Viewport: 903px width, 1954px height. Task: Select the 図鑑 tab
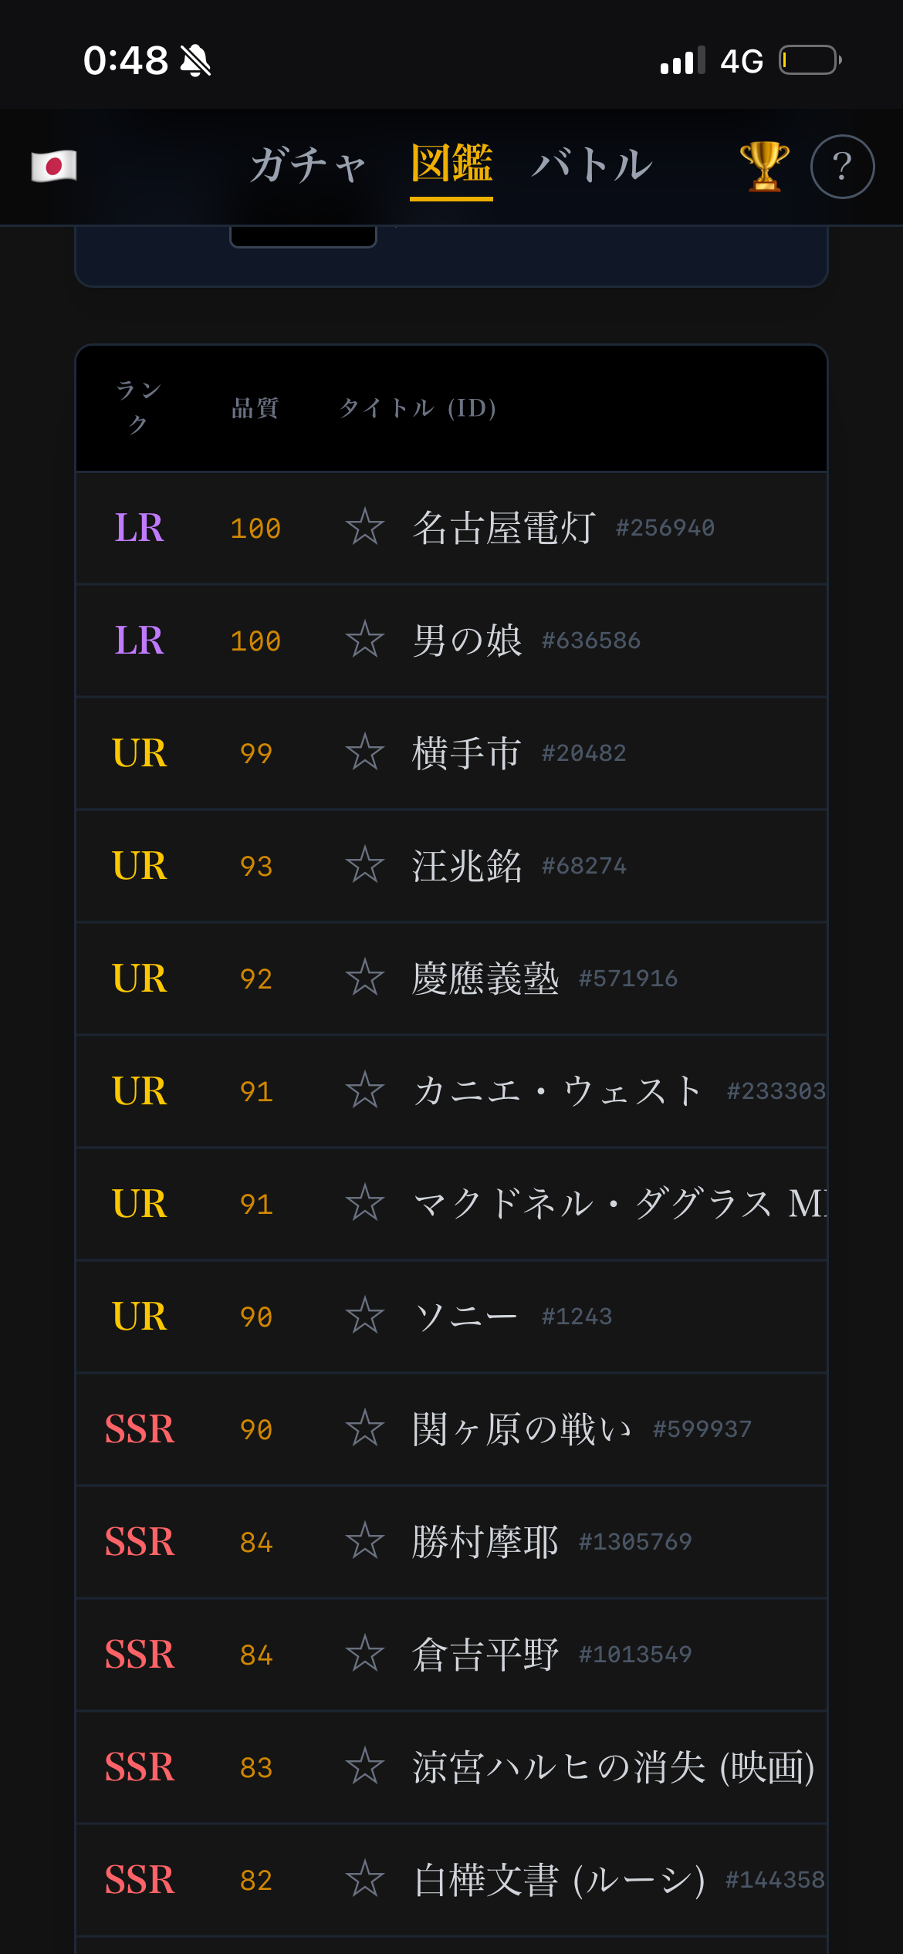pyautogui.click(x=451, y=165)
